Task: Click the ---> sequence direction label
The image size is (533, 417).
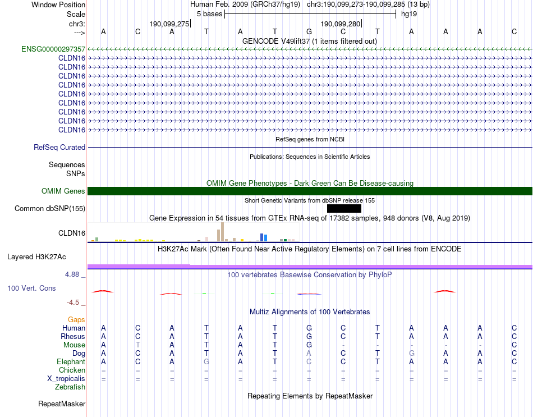Action: point(80,33)
